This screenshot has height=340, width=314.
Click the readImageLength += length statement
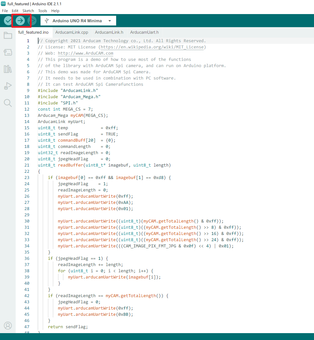click(x=90, y=265)
